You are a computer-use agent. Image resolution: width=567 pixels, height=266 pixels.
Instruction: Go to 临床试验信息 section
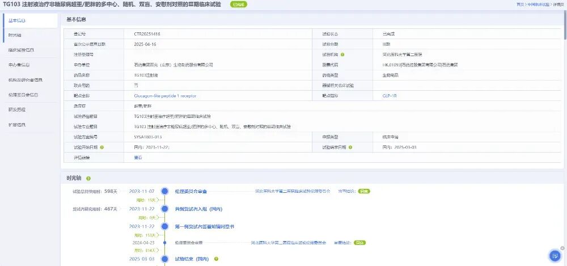21,50
